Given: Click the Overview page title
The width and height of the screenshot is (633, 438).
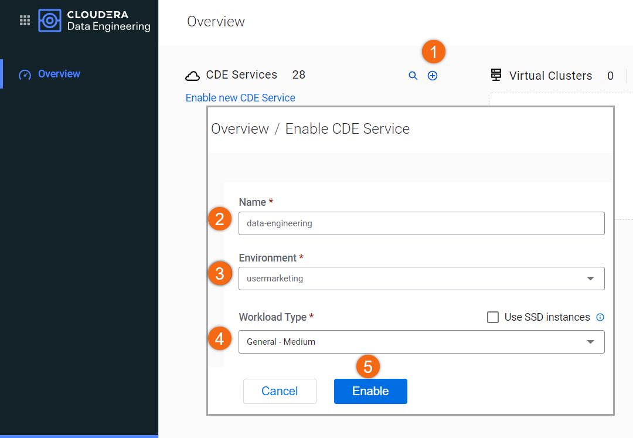Looking at the screenshot, I should (x=216, y=21).
